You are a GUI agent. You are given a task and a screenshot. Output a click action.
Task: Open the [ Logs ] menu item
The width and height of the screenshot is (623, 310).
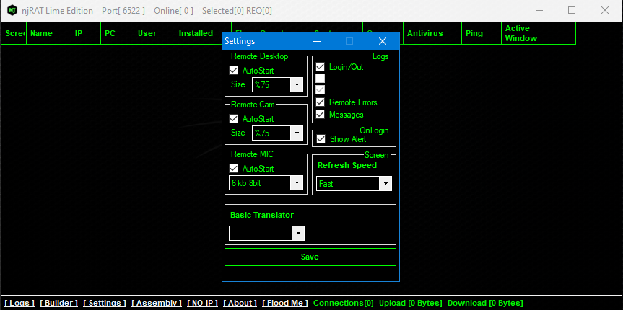19,303
